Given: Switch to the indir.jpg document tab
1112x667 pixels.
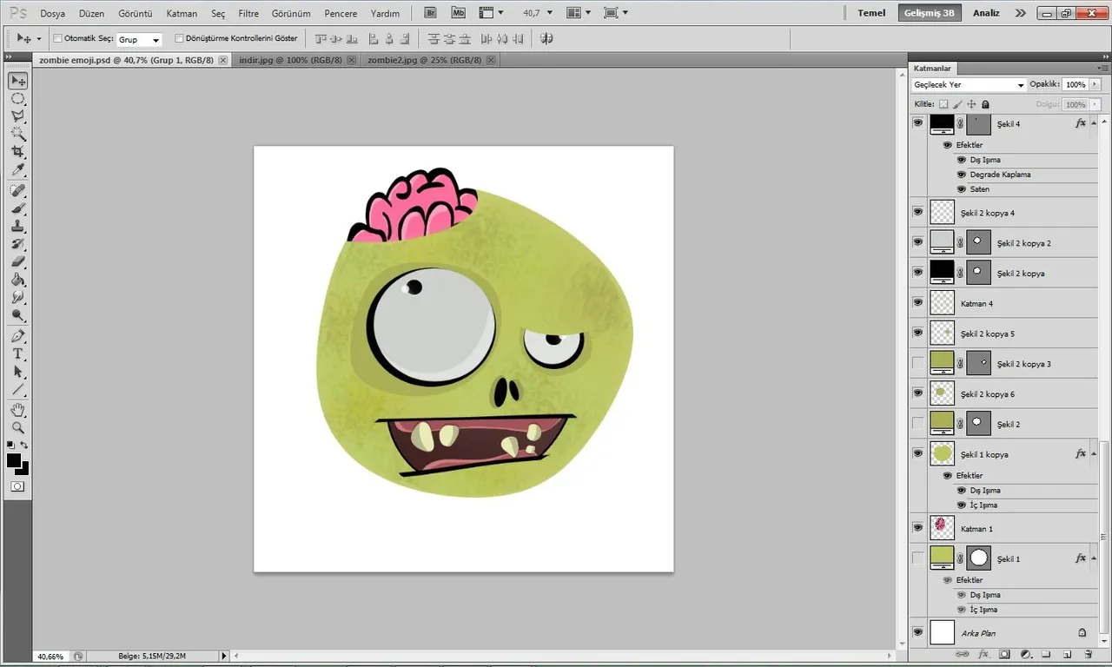Looking at the screenshot, I should point(290,60).
